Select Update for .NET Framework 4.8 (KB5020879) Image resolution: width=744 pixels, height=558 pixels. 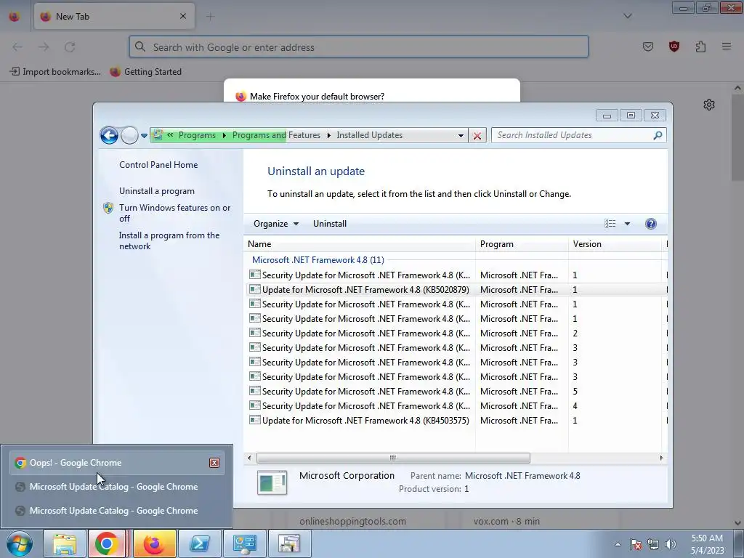coord(365,290)
